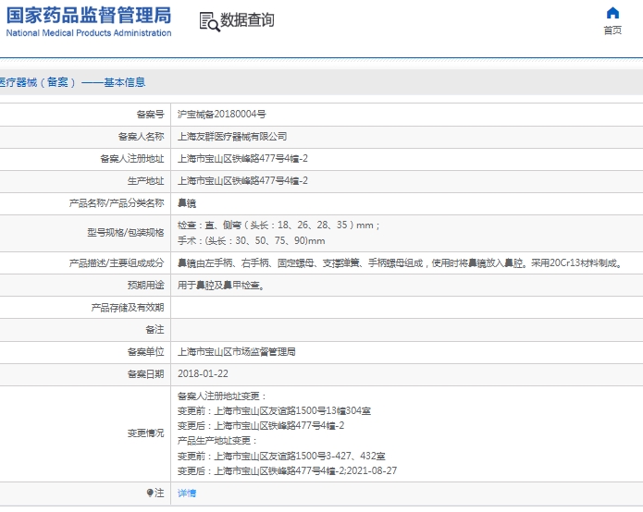Click the 型号规格/包装规格 label
The image size is (643, 512).
click(126, 233)
